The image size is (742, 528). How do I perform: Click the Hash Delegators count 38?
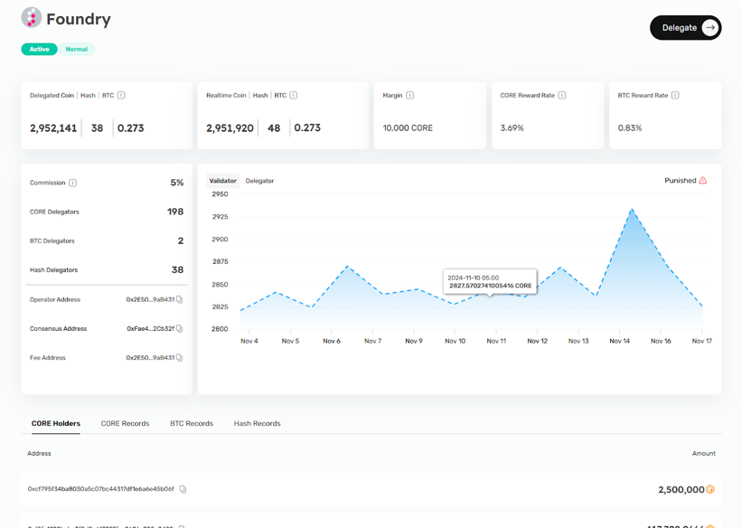tap(177, 270)
